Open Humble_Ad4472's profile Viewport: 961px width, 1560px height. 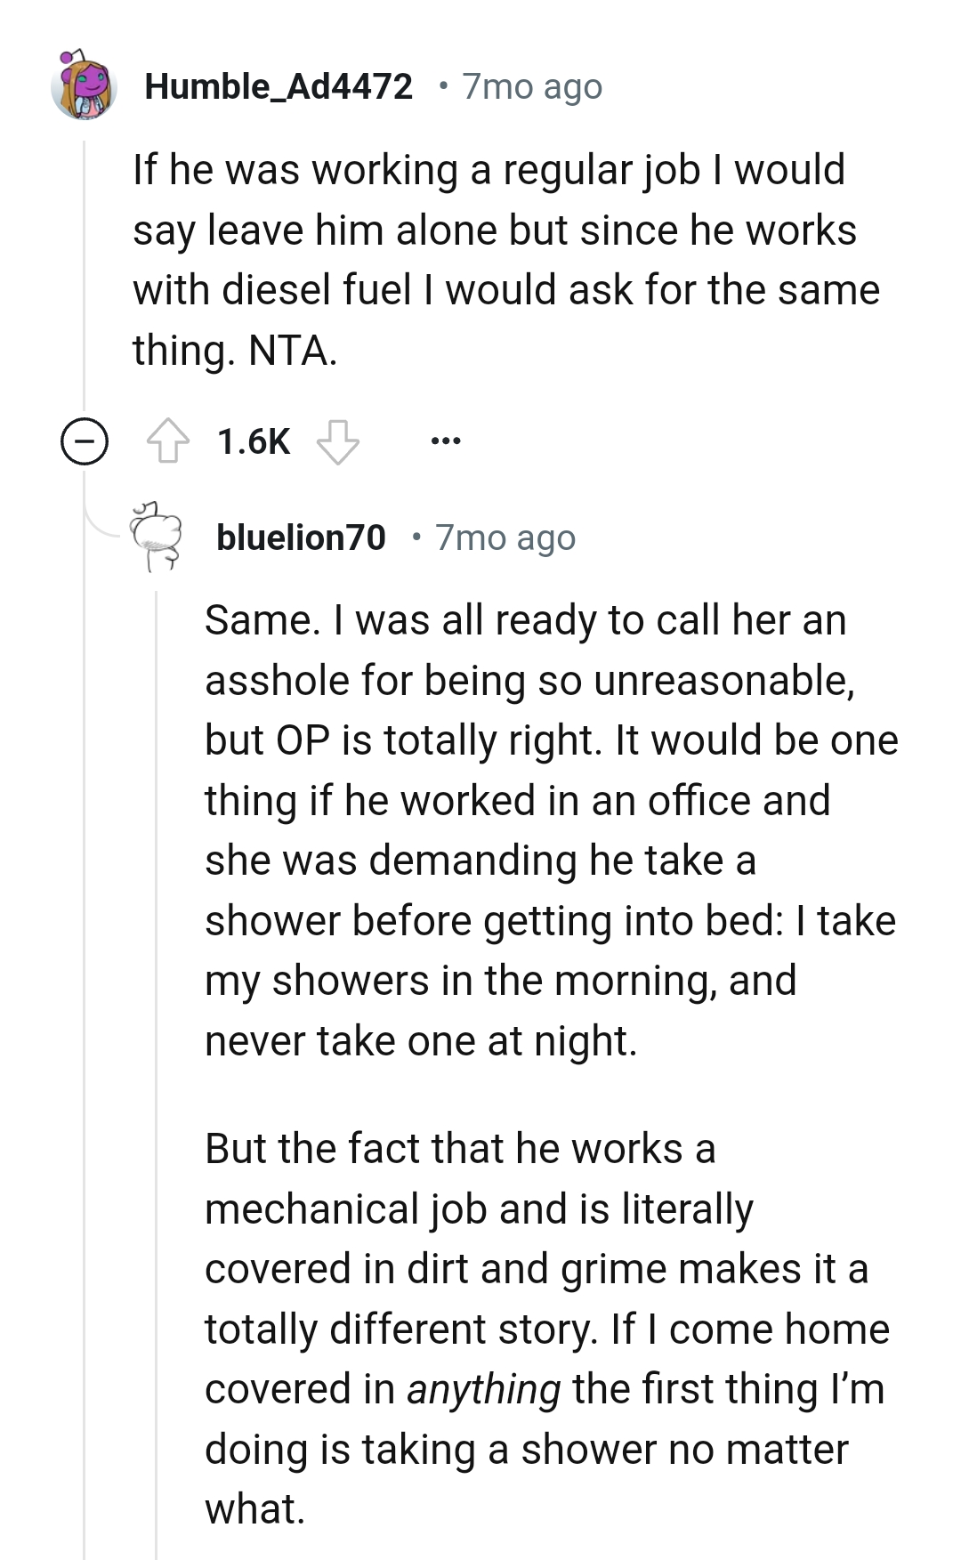coord(279,86)
